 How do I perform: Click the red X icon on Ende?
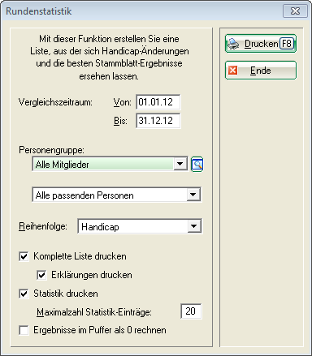pos(232,71)
